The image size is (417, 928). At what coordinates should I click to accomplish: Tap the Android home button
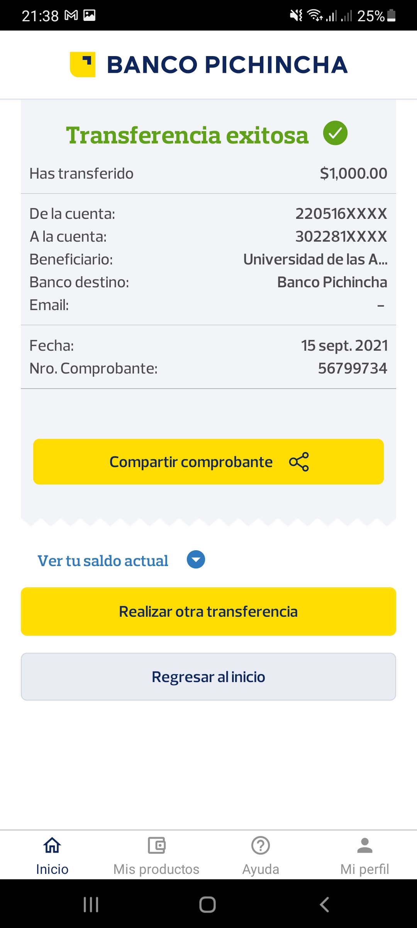coord(207,904)
